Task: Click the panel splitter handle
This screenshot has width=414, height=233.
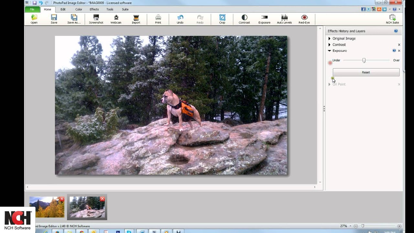Action: tap(324, 109)
